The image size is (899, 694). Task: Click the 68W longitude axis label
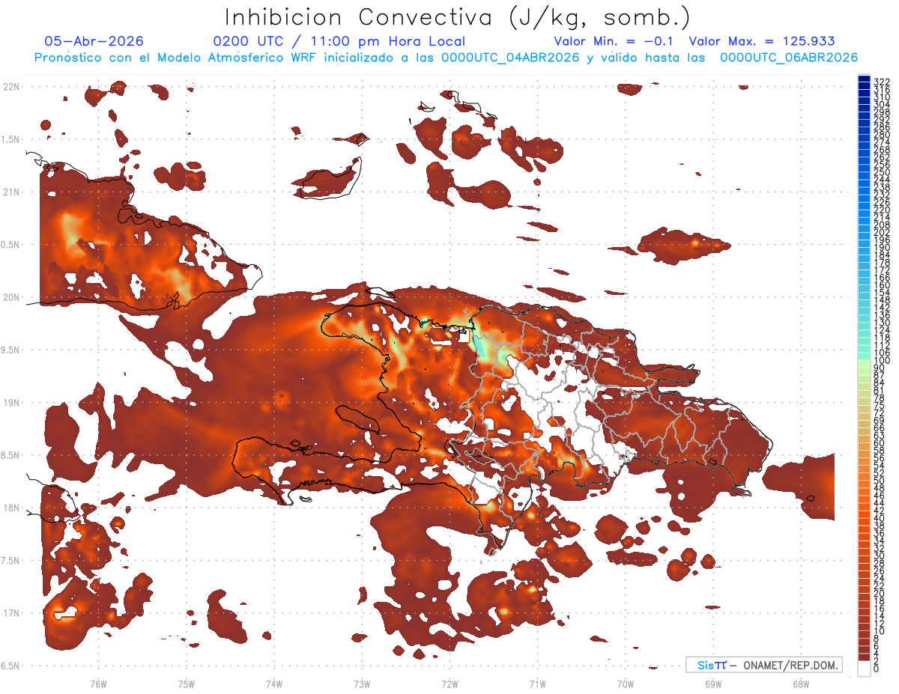pyautogui.click(x=801, y=684)
